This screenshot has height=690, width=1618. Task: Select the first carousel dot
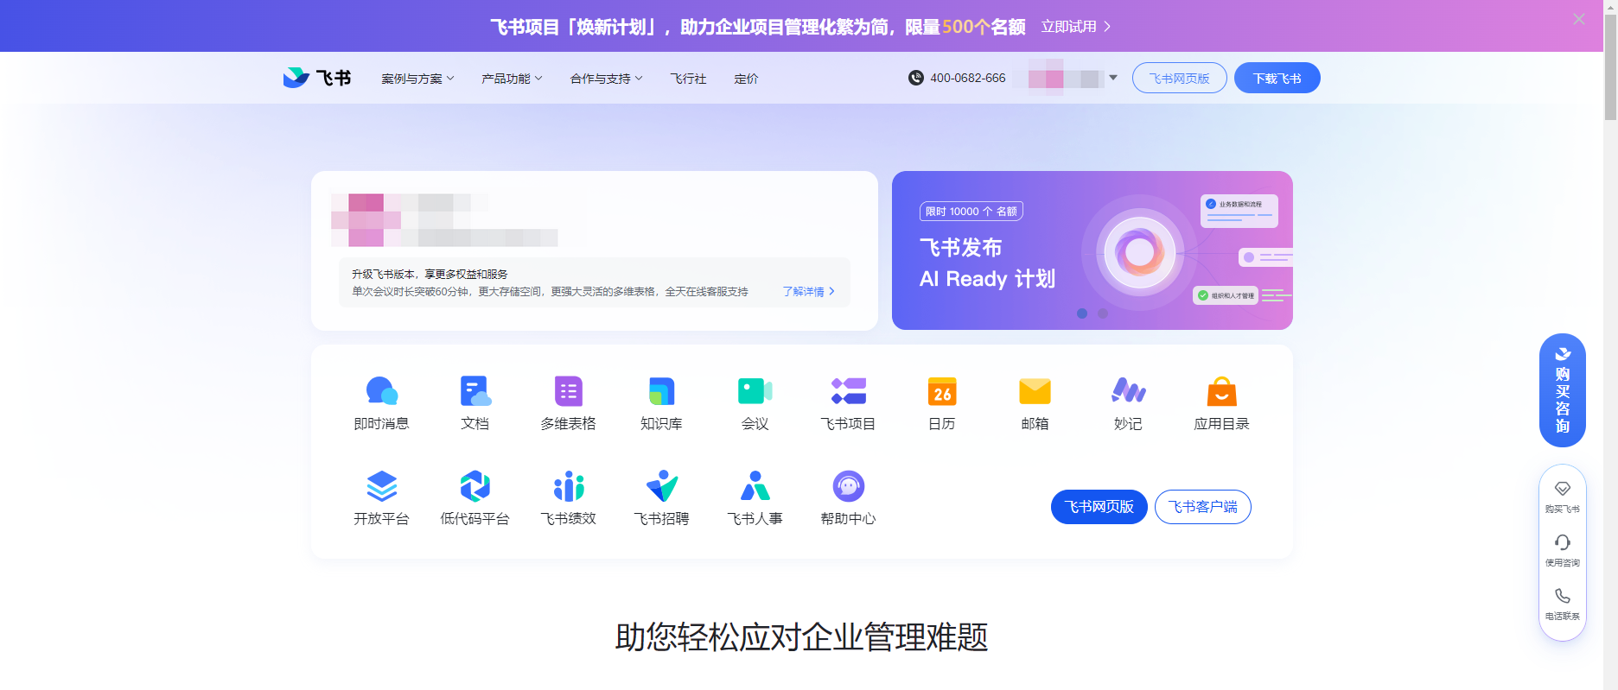[x=1082, y=313]
